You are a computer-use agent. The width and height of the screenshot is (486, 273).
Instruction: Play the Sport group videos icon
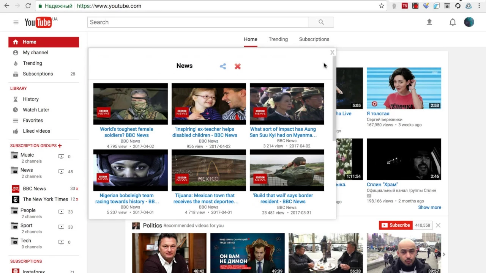[61, 227]
